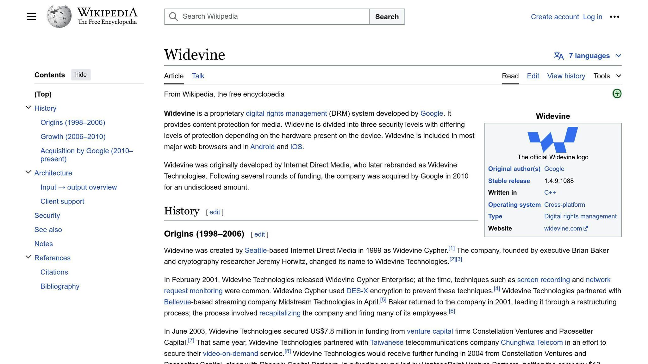Switch to the Talk tab
The image size is (648, 364).
point(198,76)
